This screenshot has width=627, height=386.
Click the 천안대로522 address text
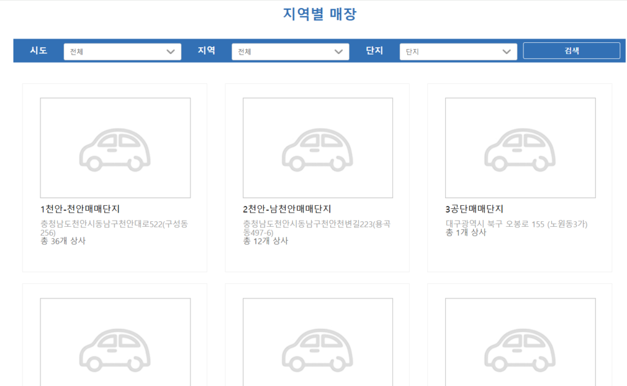click(x=114, y=228)
